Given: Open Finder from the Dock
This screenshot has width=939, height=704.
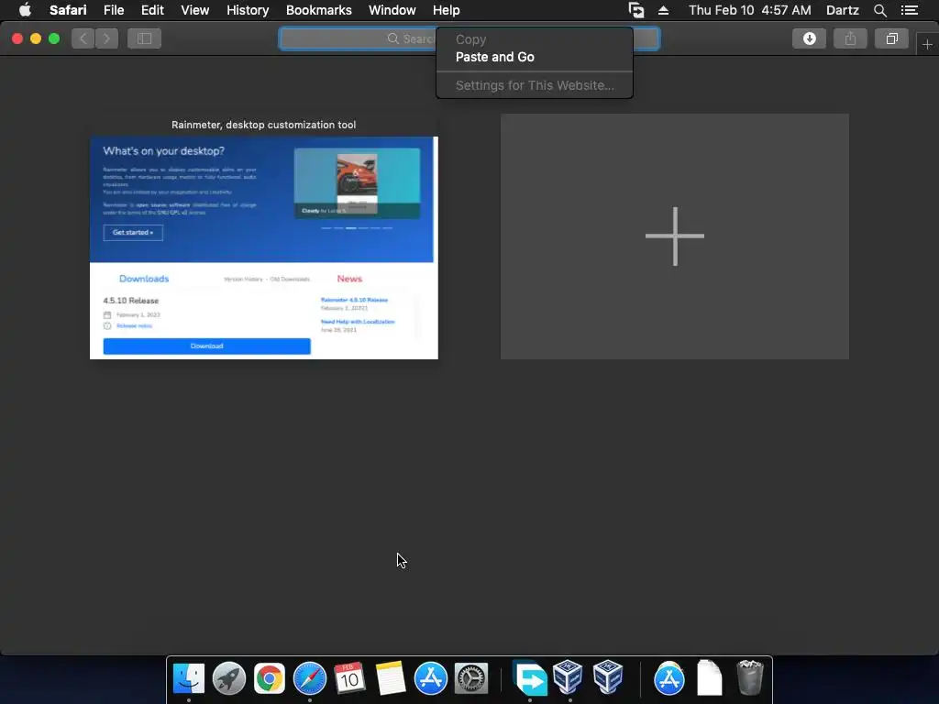Looking at the screenshot, I should click(189, 679).
